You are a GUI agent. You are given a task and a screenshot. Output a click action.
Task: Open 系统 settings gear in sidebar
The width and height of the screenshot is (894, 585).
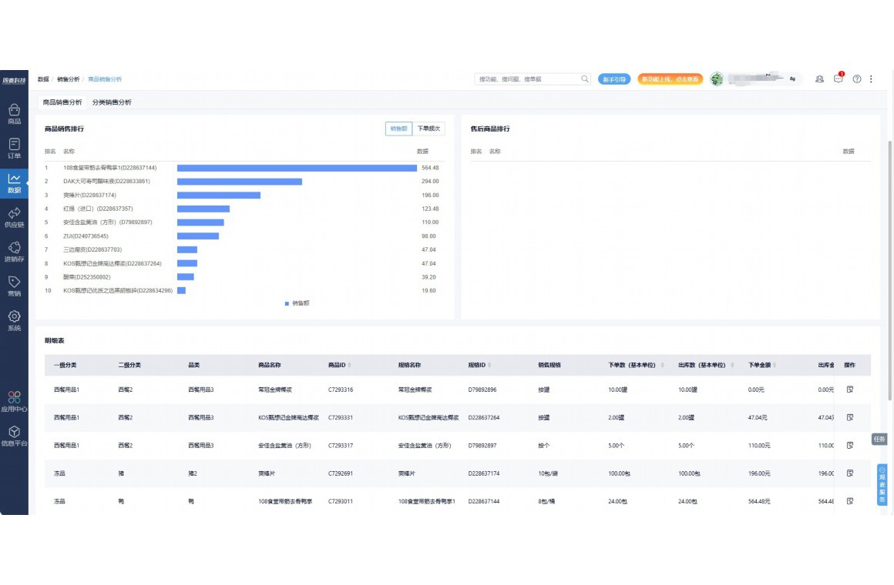point(14,320)
